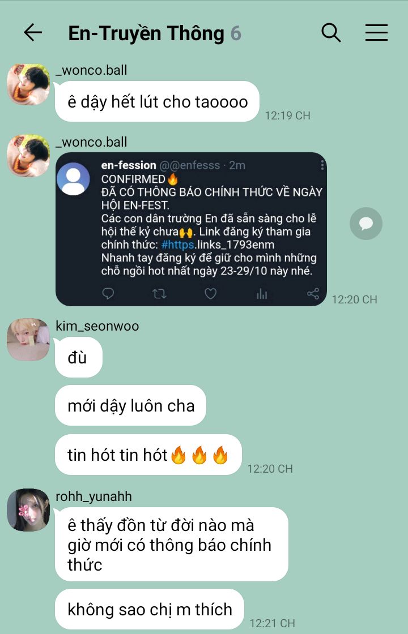
Task: Open the tweet analytics bar chart icon
Action: (262, 294)
